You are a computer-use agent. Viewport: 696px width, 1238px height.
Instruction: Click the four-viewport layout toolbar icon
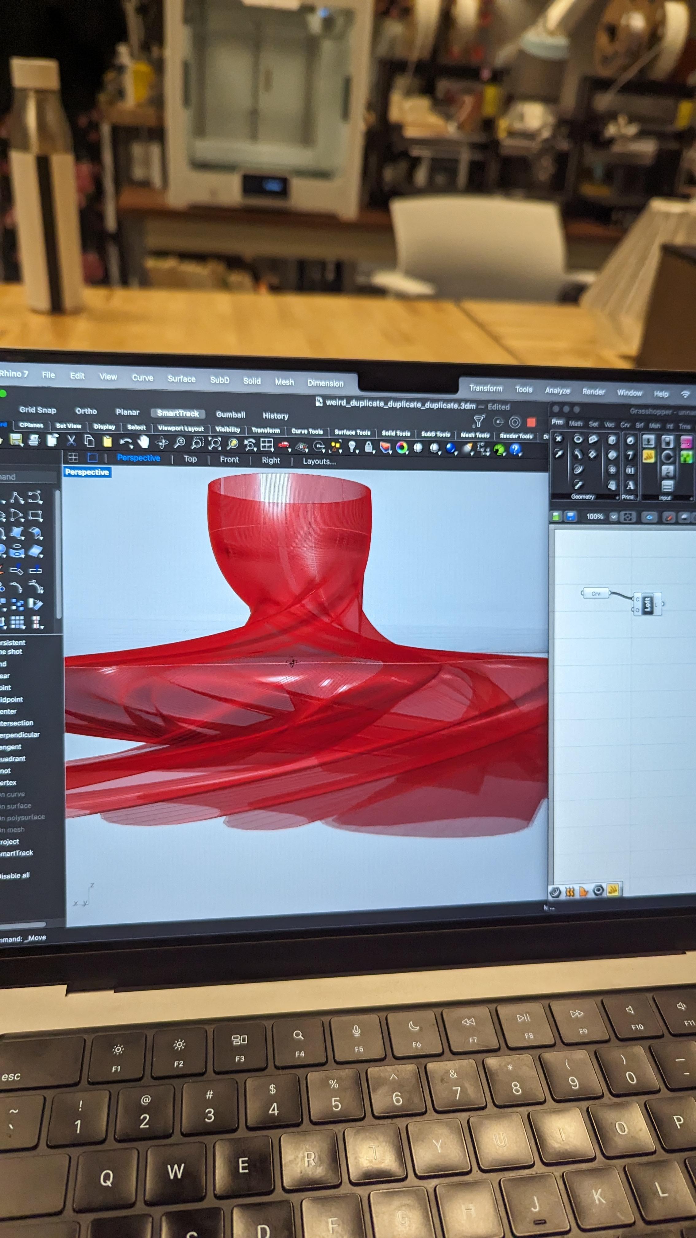(x=267, y=445)
